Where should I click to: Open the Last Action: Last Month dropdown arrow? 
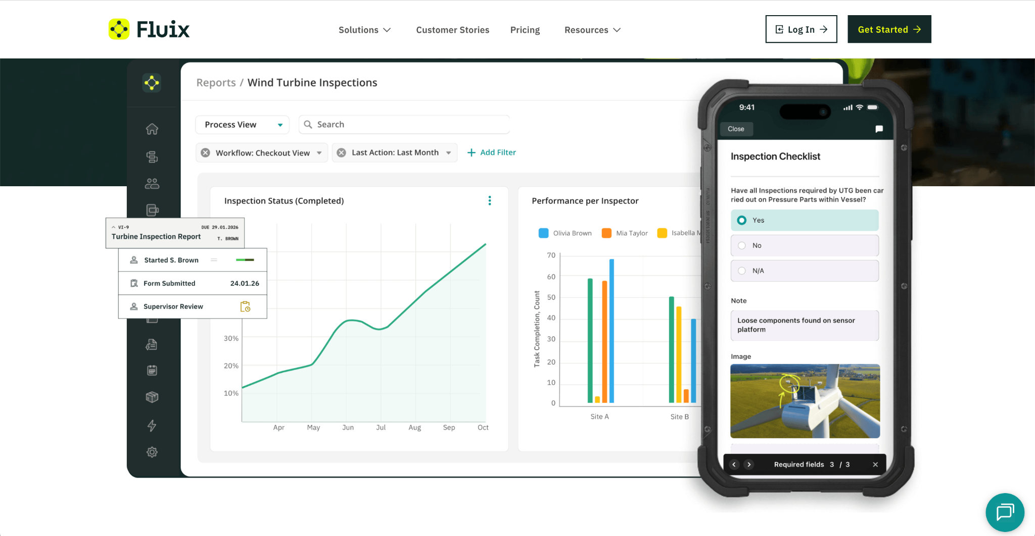(x=449, y=152)
